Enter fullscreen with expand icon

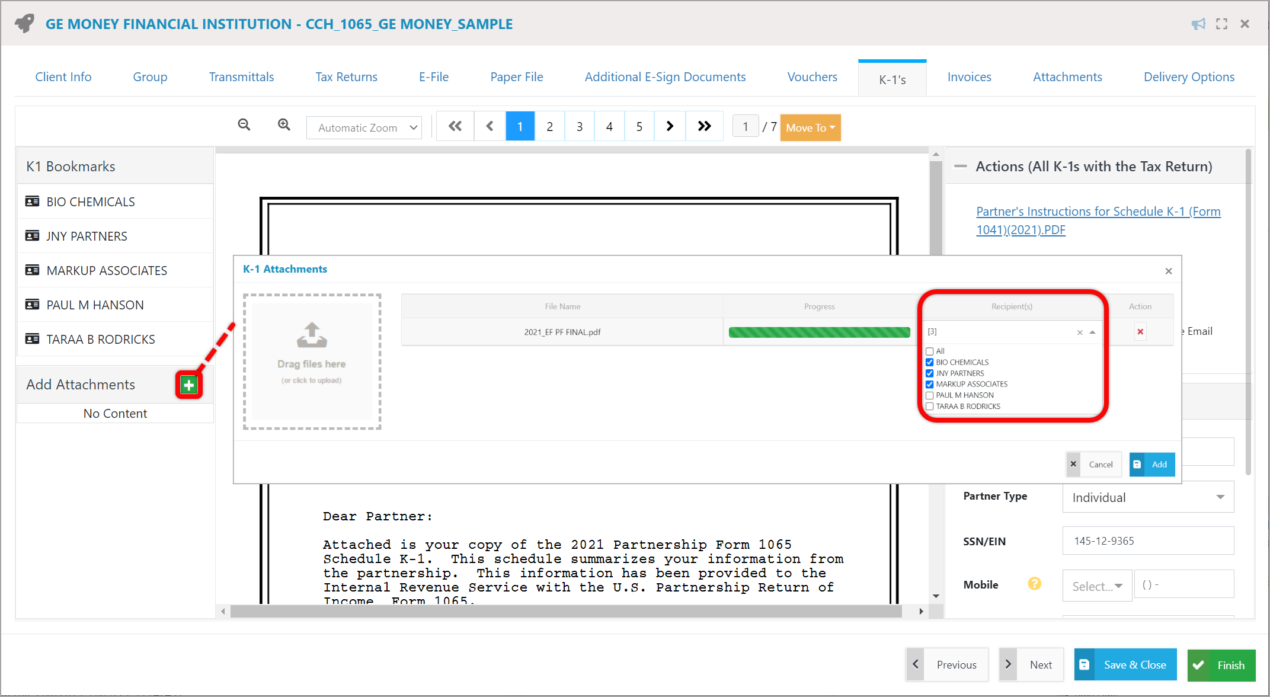pos(1221,24)
